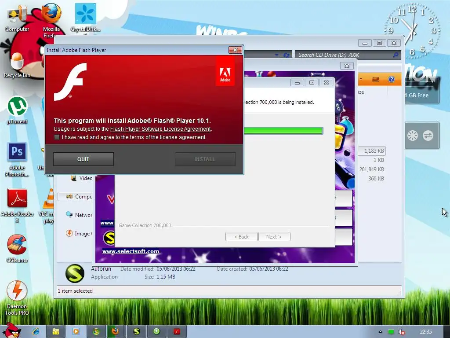Tick the license agreement checkbox in Flash installer
Screen dimensions: 450x338
click(x=57, y=137)
